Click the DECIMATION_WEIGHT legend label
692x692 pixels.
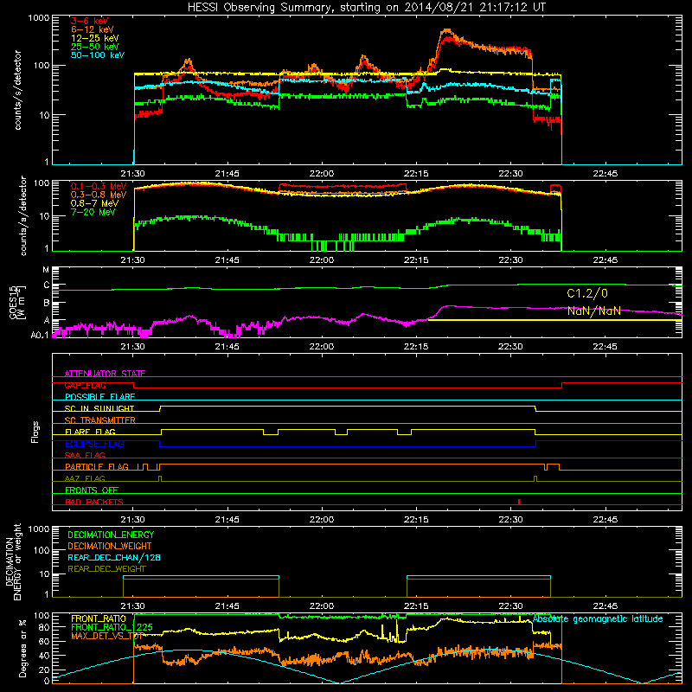pyautogui.click(x=110, y=547)
